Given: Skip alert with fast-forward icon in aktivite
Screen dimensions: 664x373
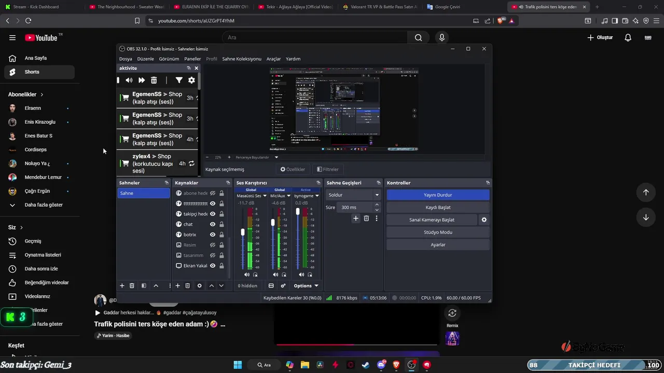Looking at the screenshot, I should 141,80.
